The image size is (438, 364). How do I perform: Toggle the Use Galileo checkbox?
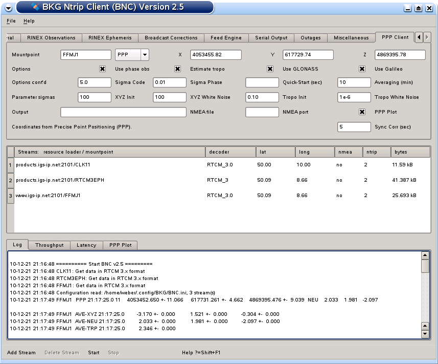point(362,69)
